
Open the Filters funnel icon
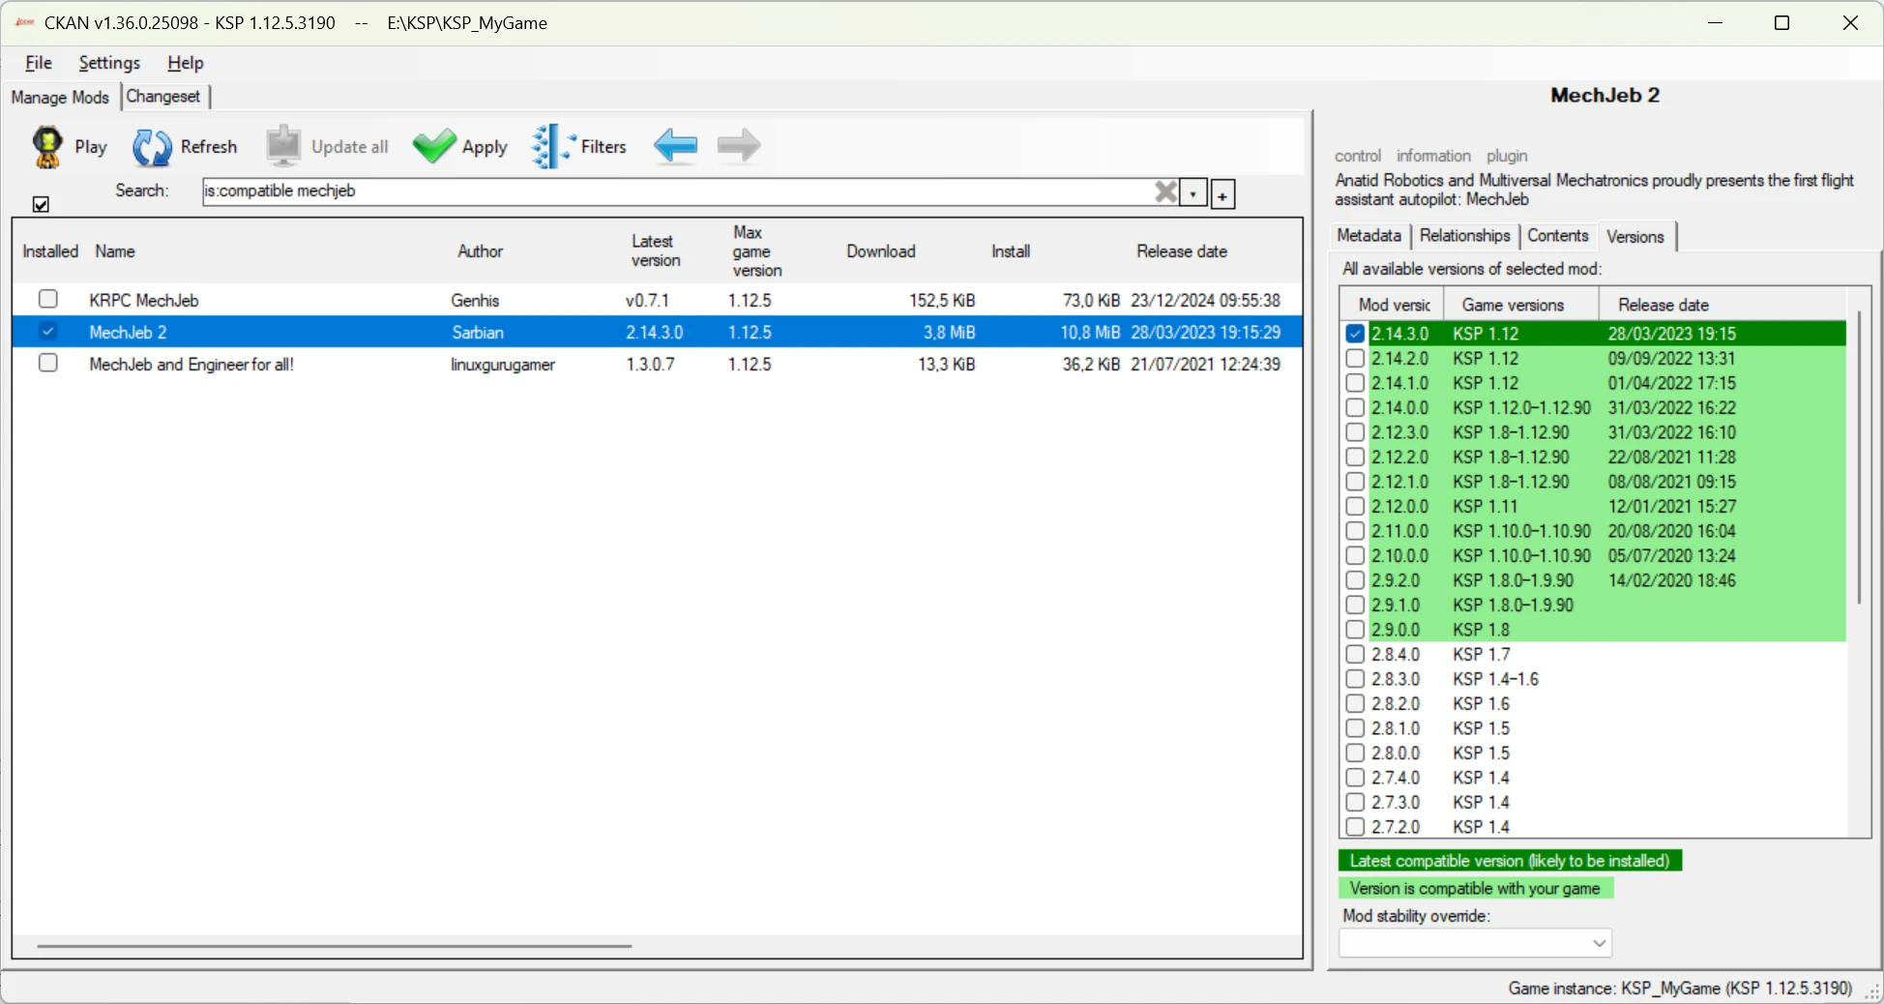tap(552, 146)
